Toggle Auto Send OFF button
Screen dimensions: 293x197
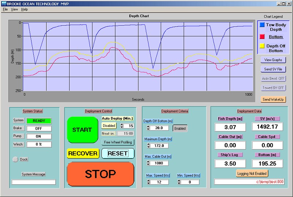click(273, 79)
